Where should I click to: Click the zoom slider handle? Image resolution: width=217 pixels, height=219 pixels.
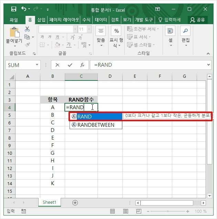click(168, 211)
